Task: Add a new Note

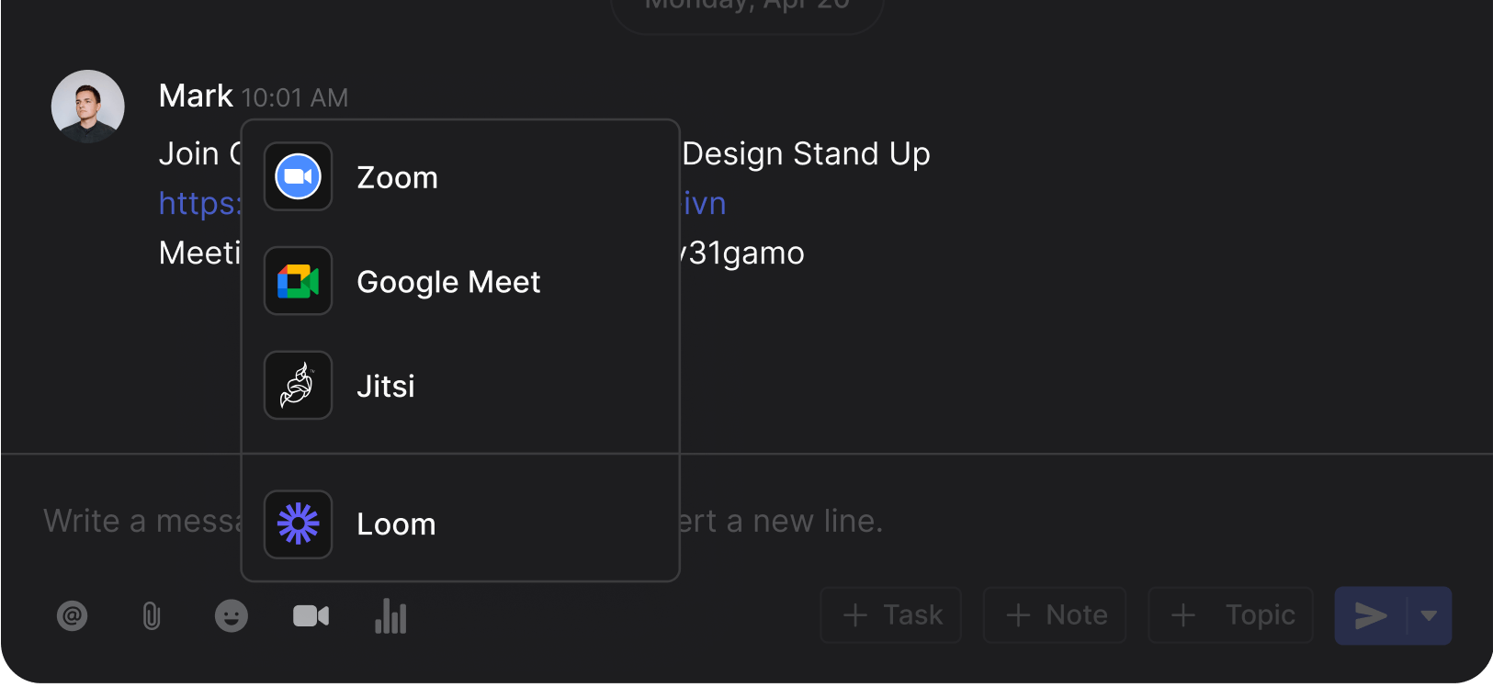Action: [1055, 615]
